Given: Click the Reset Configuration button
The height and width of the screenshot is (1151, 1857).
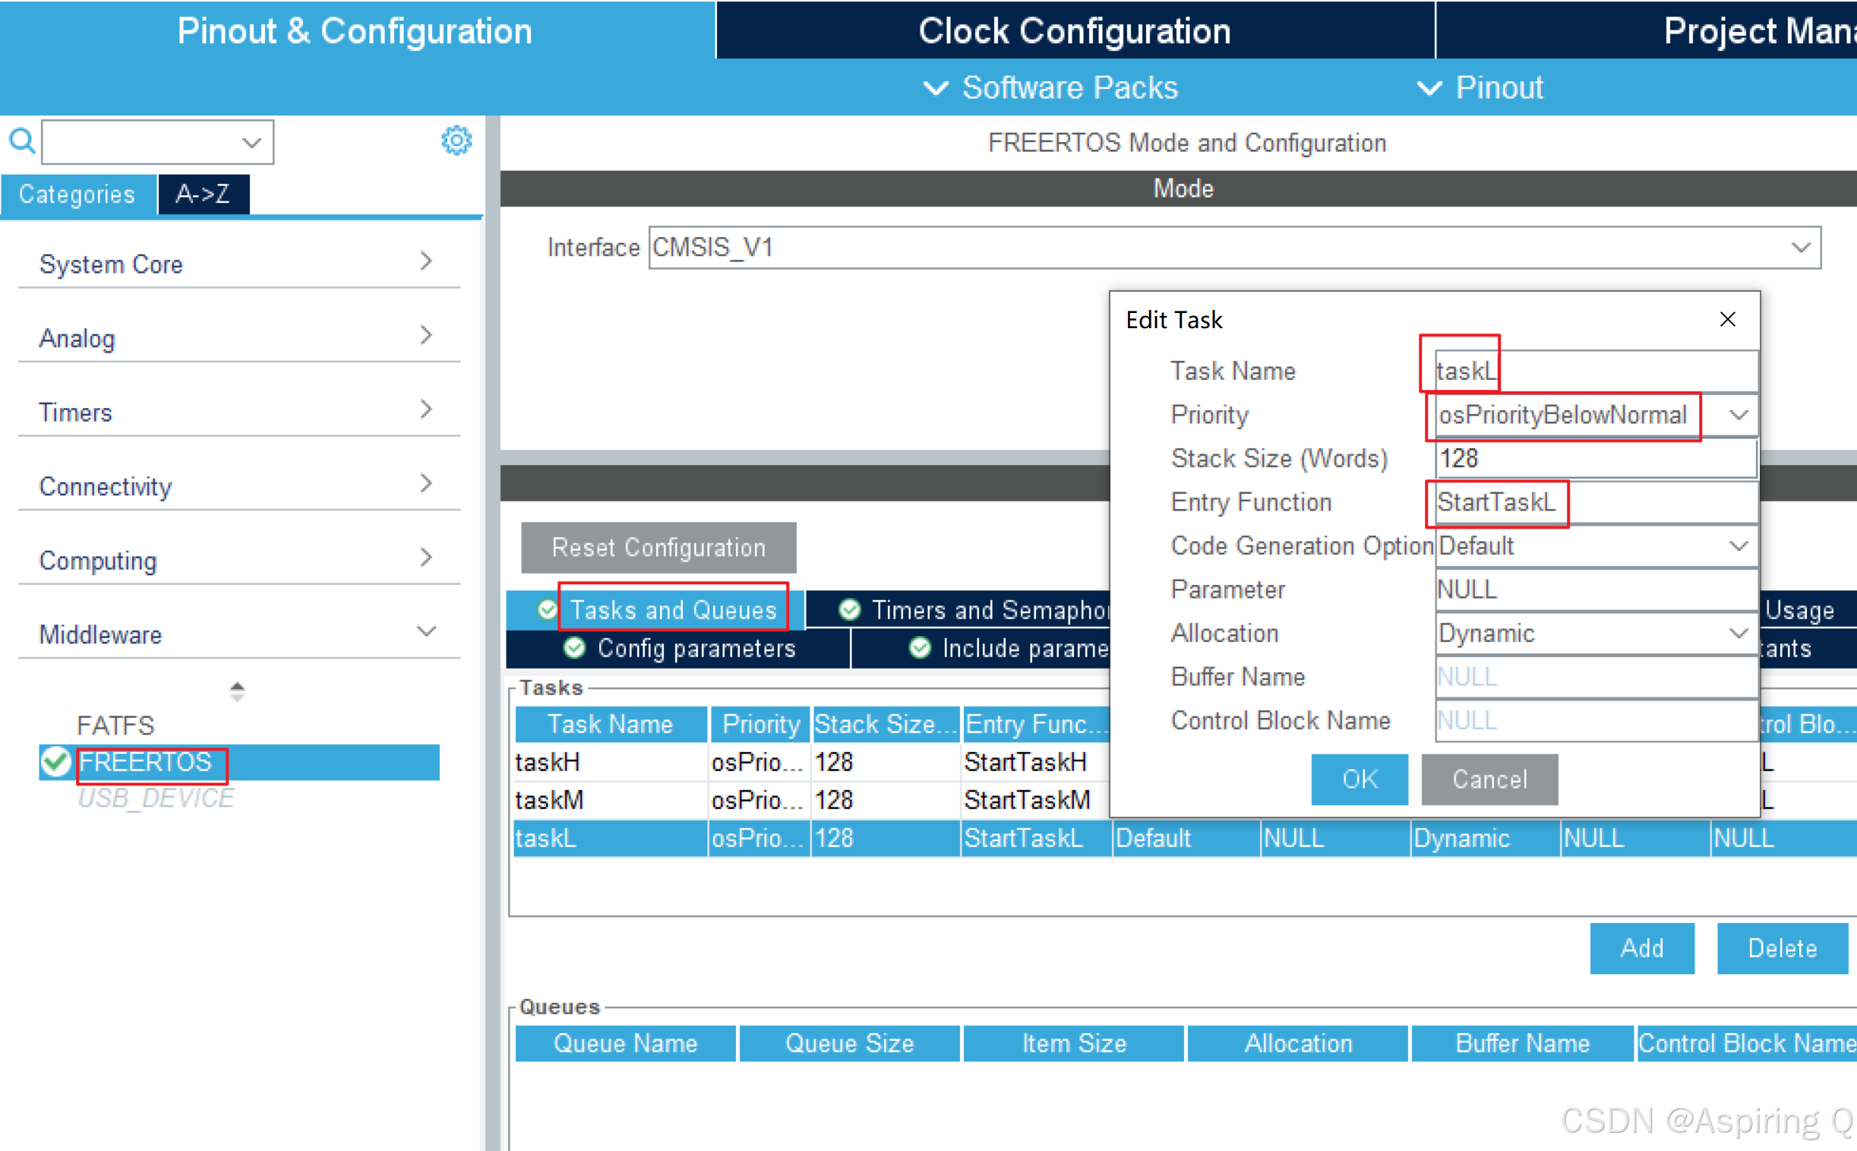Looking at the screenshot, I should click(x=658, y=547).
